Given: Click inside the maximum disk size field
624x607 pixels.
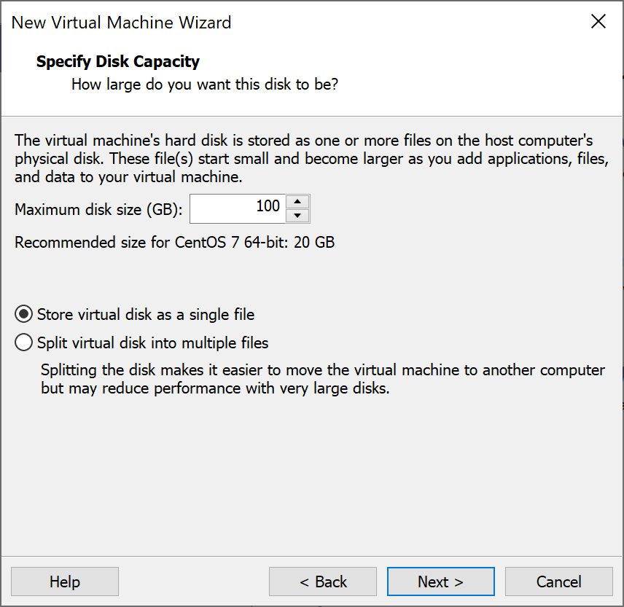Looking at the screenshot, I should [241, 208].
